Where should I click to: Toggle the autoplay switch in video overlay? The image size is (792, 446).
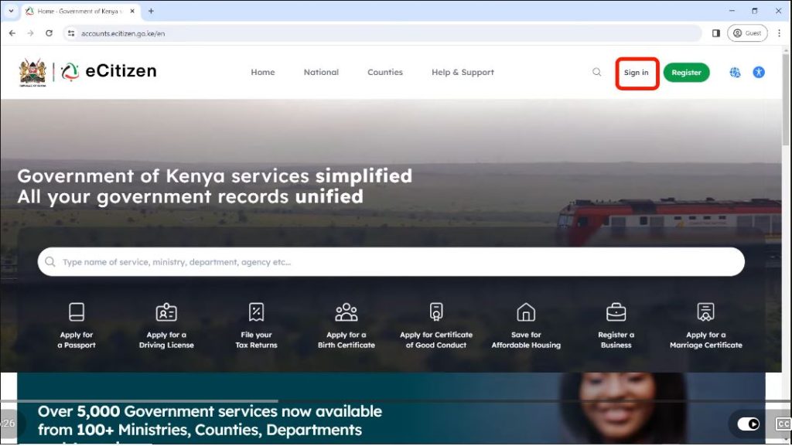tap(748, 424)
